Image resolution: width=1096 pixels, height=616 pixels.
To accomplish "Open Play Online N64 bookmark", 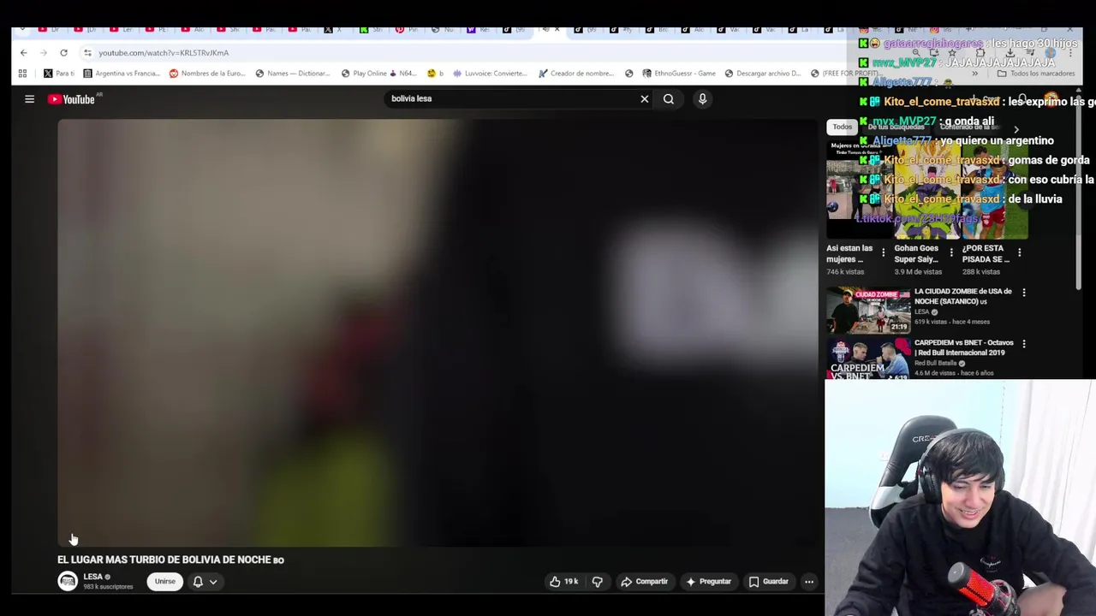I will (x=374, y=74).
